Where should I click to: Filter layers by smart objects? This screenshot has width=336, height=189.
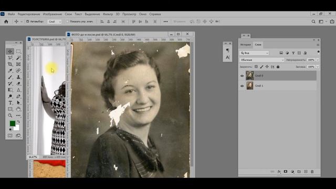(305, 53)
